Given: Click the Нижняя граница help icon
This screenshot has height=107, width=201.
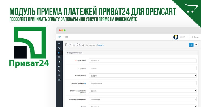Looking at the screenshot, I should 85,83.
